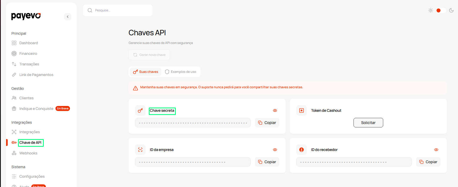Click the Integrações nodes icon

(14, 132)
